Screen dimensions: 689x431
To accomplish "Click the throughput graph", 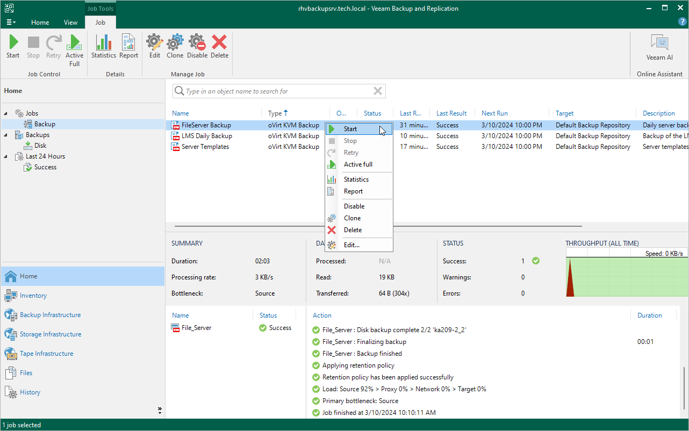I will coord(627,272).
